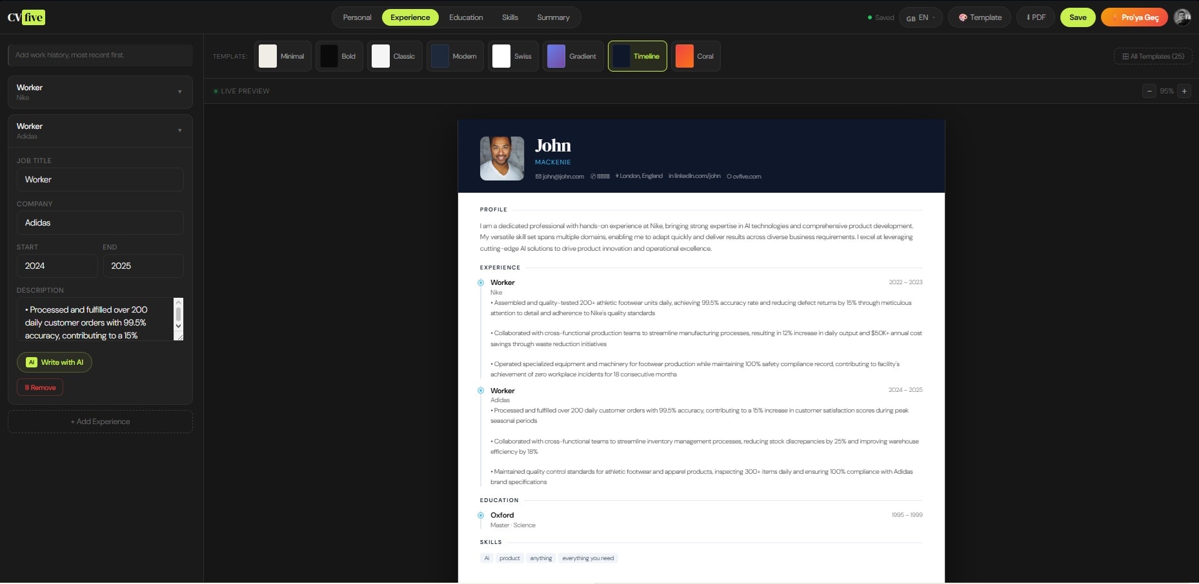
Task: Click the trash icon on the Remove button
Action: (x=26, y=387)
